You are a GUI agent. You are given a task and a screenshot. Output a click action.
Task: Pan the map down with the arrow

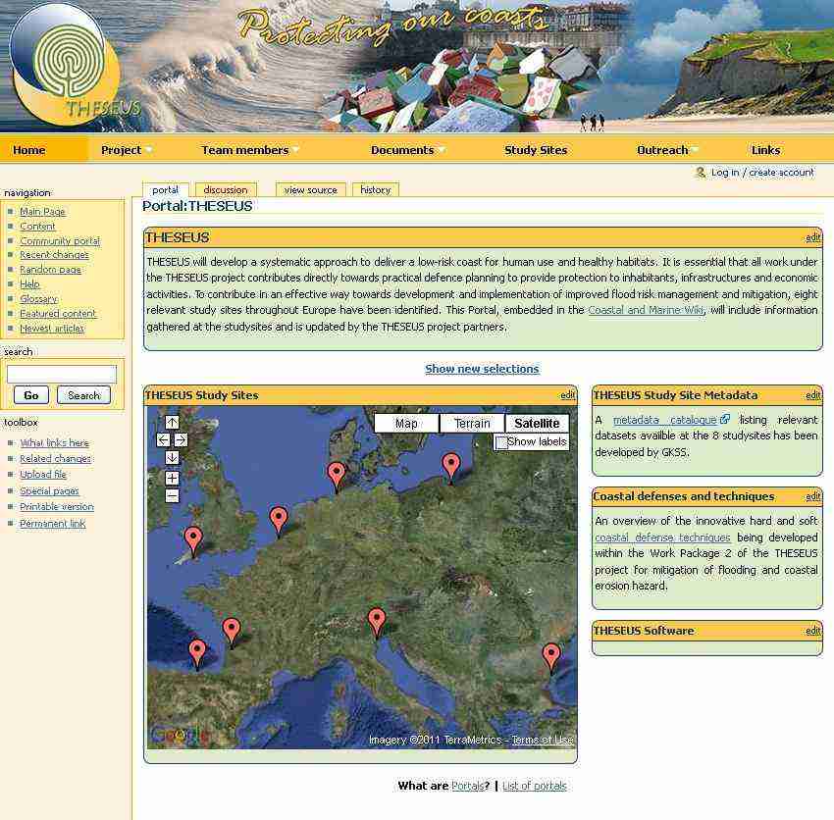[x=173, y=458]
